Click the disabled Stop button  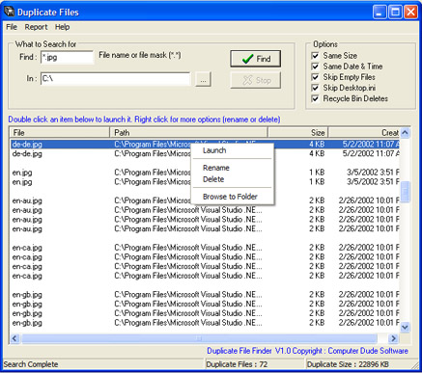(x=255, y=80)
